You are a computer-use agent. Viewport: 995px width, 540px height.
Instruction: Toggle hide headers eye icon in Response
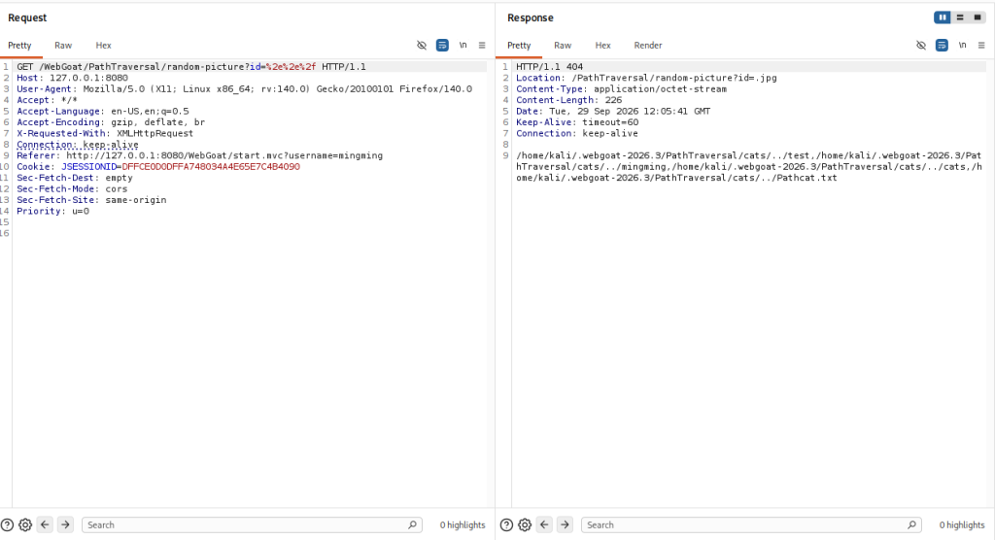(x=921, y=45)
